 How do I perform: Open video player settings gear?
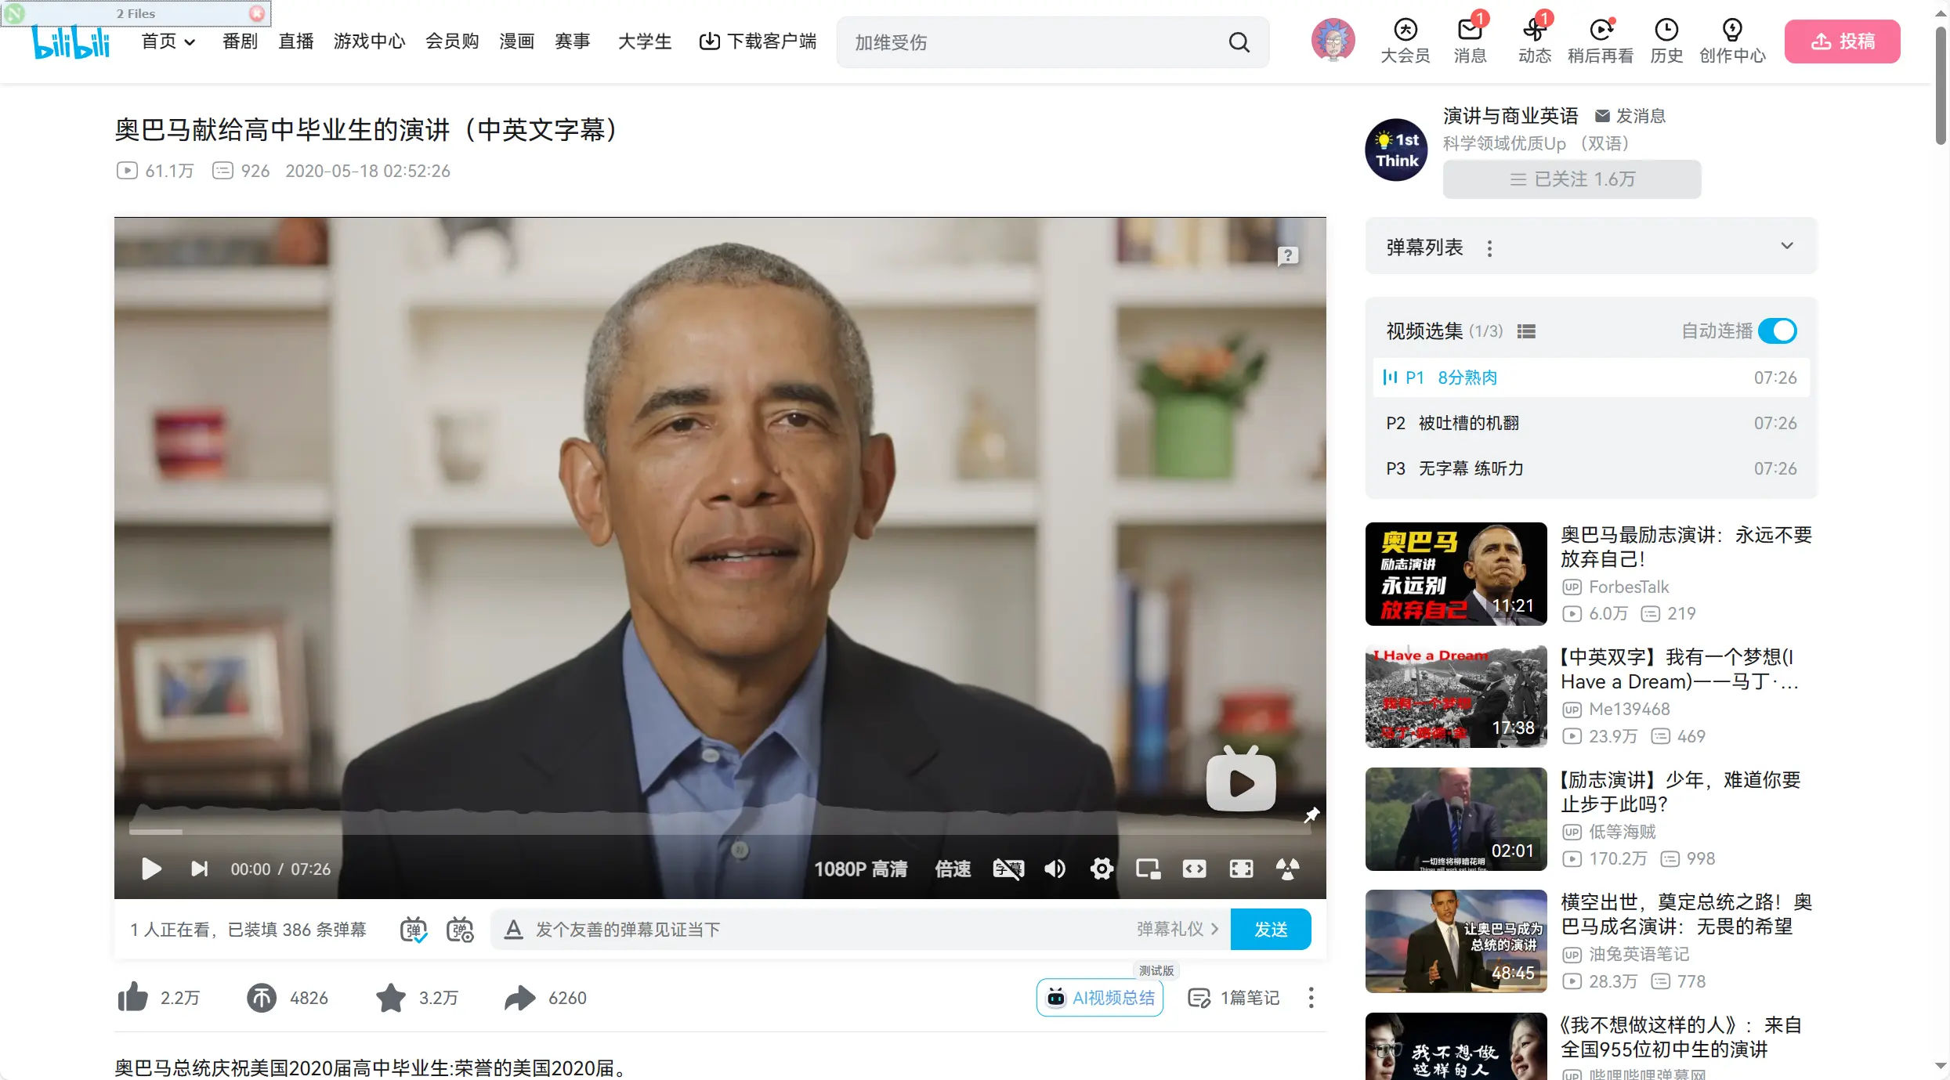pyautogui.click(x=1102, y=869)
